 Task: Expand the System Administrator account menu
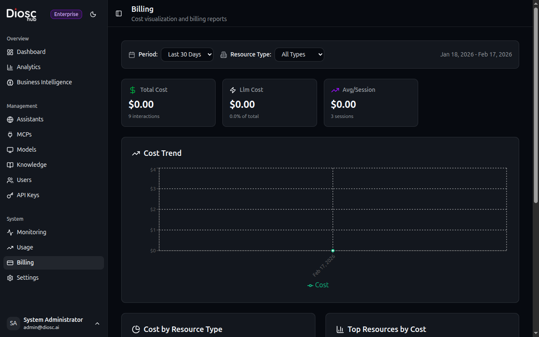[97, 324]
